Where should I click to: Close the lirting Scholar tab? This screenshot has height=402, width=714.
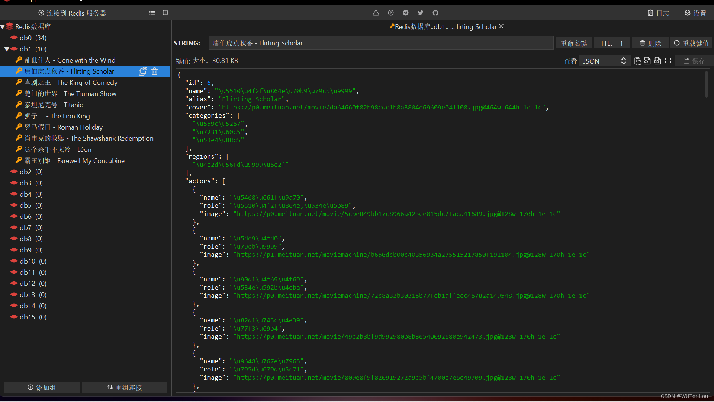point(501,26)
